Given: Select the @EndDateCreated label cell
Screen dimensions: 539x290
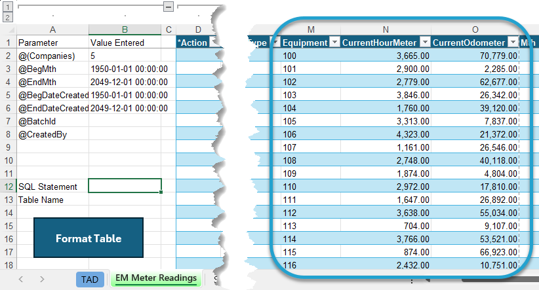Looking at the screenshot, I should pyautogui.click(x=52, y=108).
